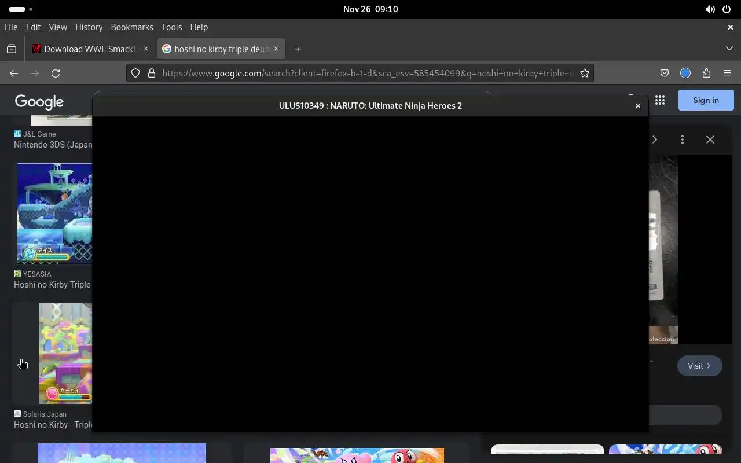
Task: Click the ULUS10349 NARUTO window title bar
Action: point(370,106)
